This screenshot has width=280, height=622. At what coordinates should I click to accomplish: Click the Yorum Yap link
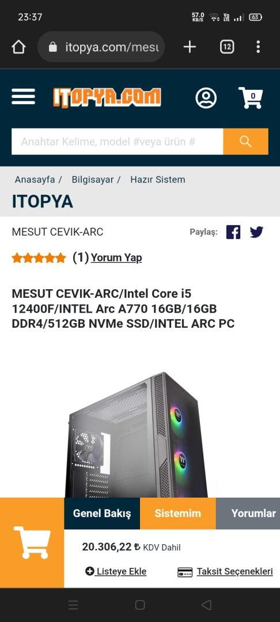(x=116, y=258)
